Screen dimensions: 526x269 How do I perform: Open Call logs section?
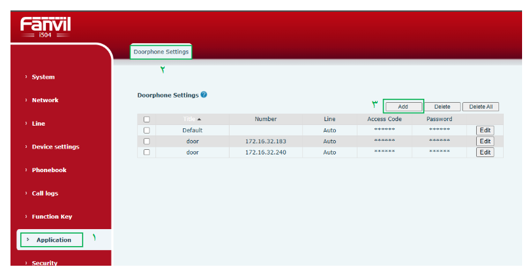45,193
